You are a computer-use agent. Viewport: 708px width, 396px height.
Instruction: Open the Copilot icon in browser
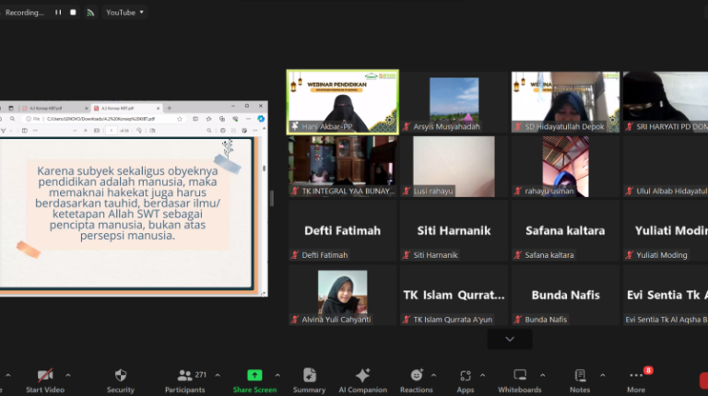tap(261, 119)
